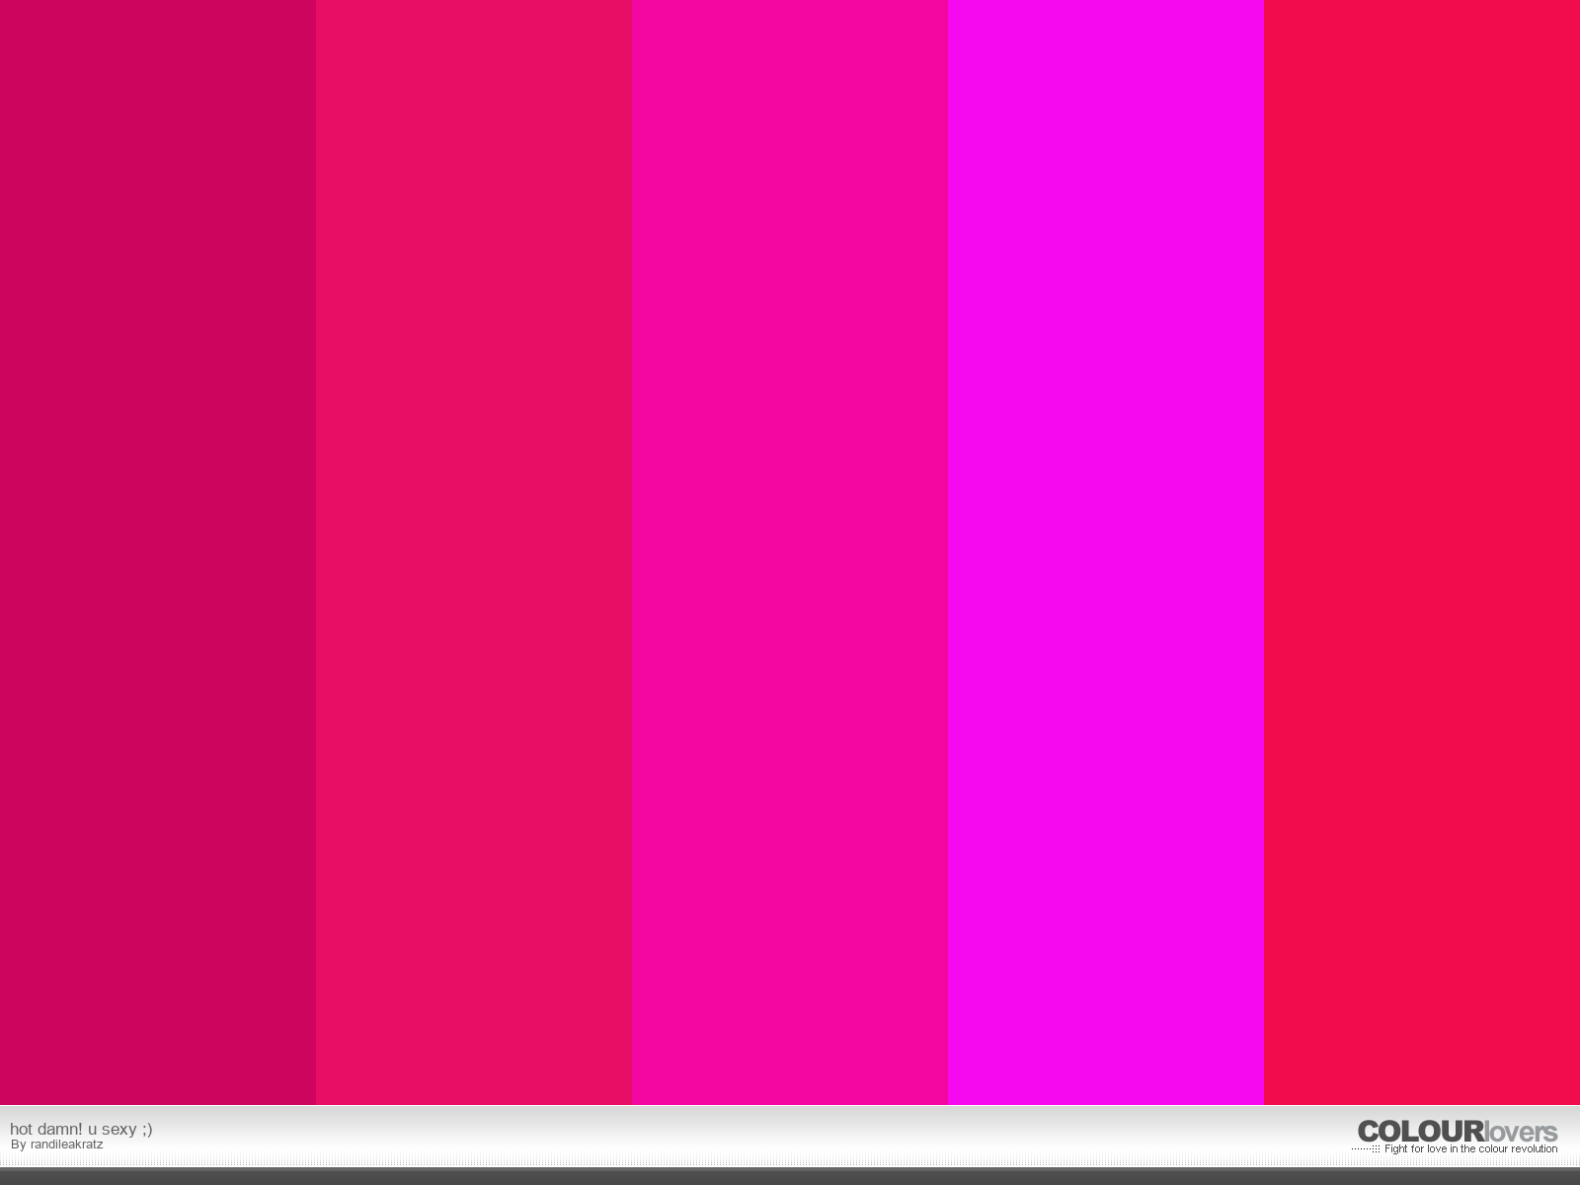Click the COLOURlovers logo

(x=1457, y=1132)
